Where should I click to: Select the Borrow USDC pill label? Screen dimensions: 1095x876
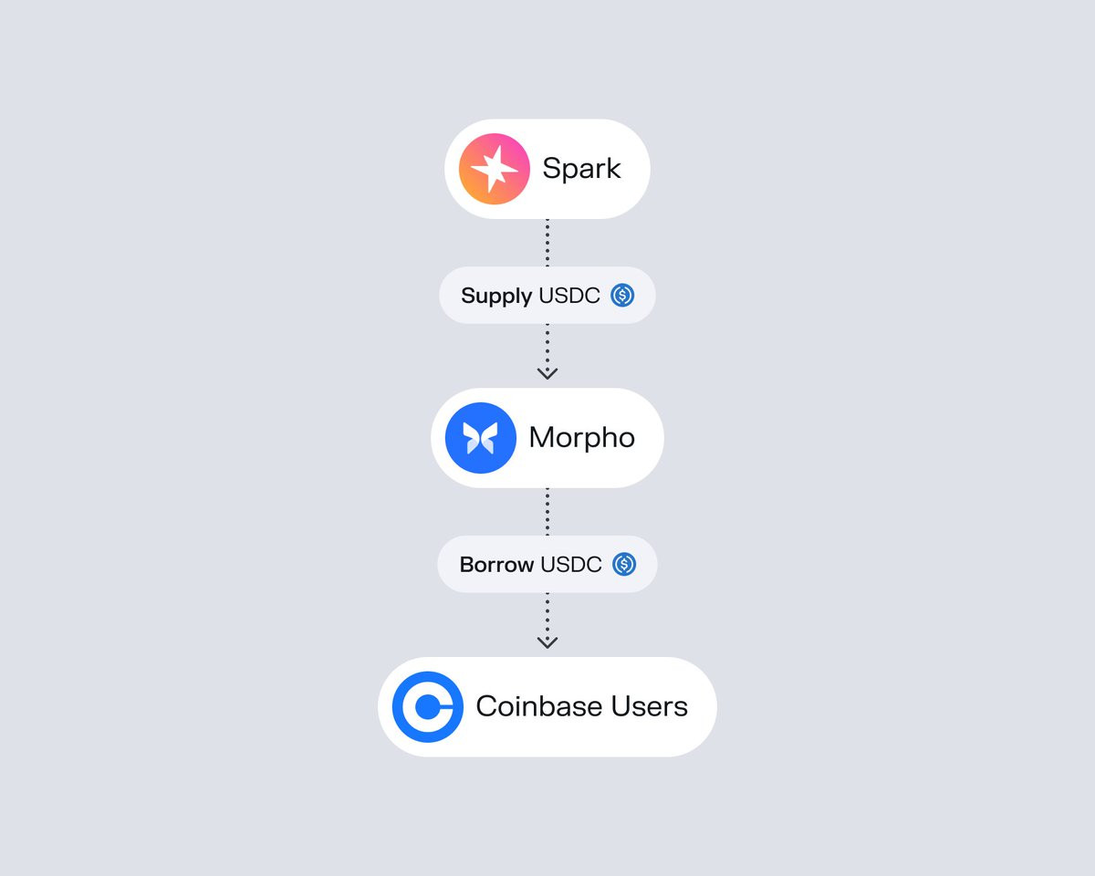[547, 564]
